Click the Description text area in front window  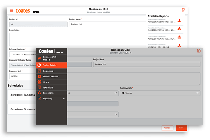[x=133, y=79]
